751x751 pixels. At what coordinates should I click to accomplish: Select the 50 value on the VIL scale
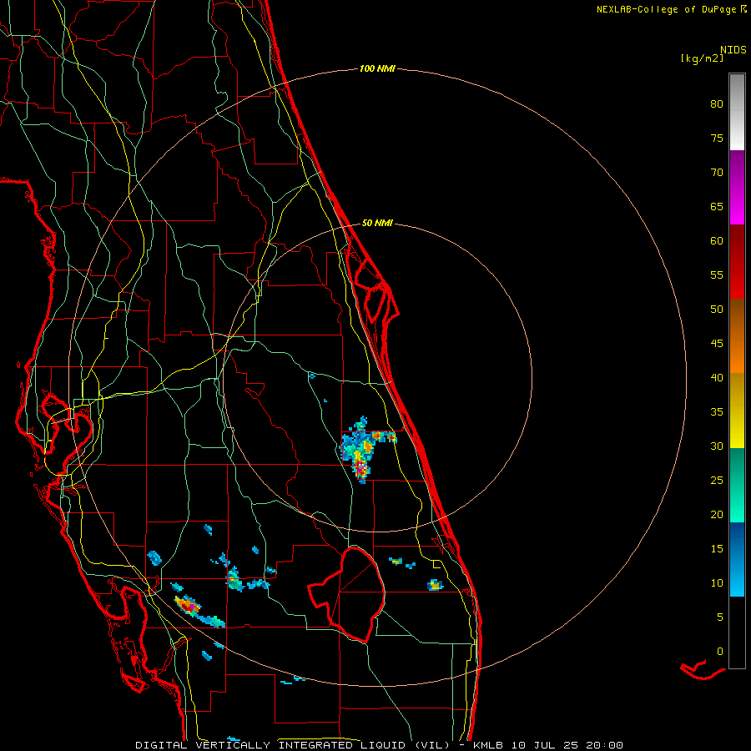717,309
